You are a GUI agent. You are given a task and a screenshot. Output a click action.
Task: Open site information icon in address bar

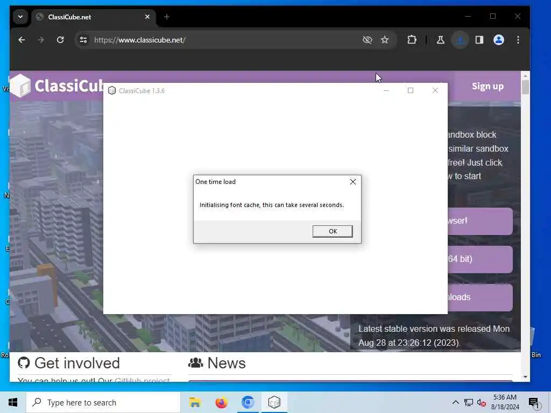[83, 40]
